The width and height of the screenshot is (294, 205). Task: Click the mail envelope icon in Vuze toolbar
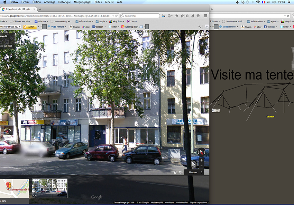tap(141, 27)
